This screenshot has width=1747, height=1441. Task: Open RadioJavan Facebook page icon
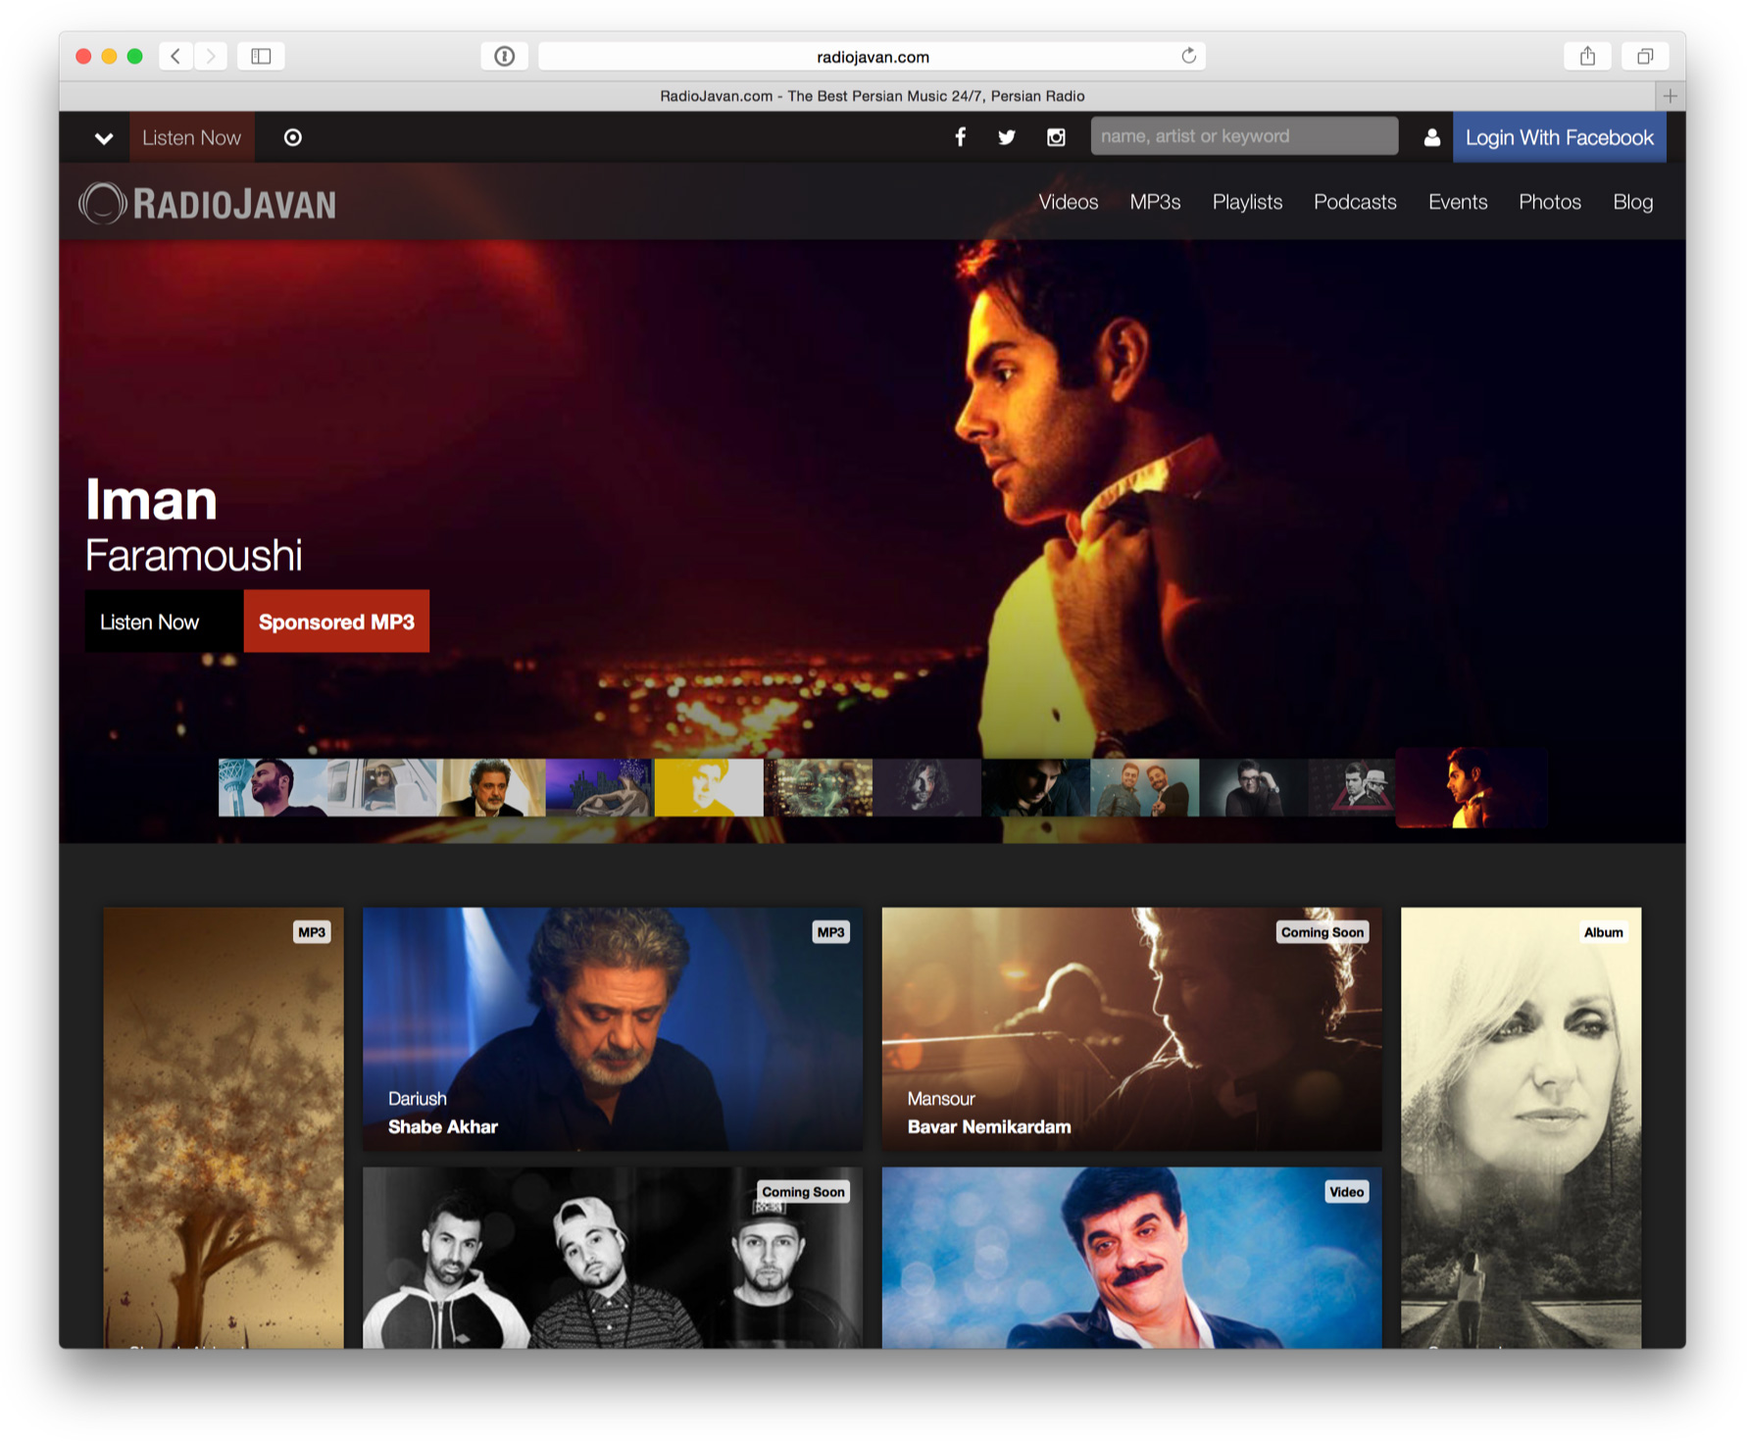click(961, 137)
